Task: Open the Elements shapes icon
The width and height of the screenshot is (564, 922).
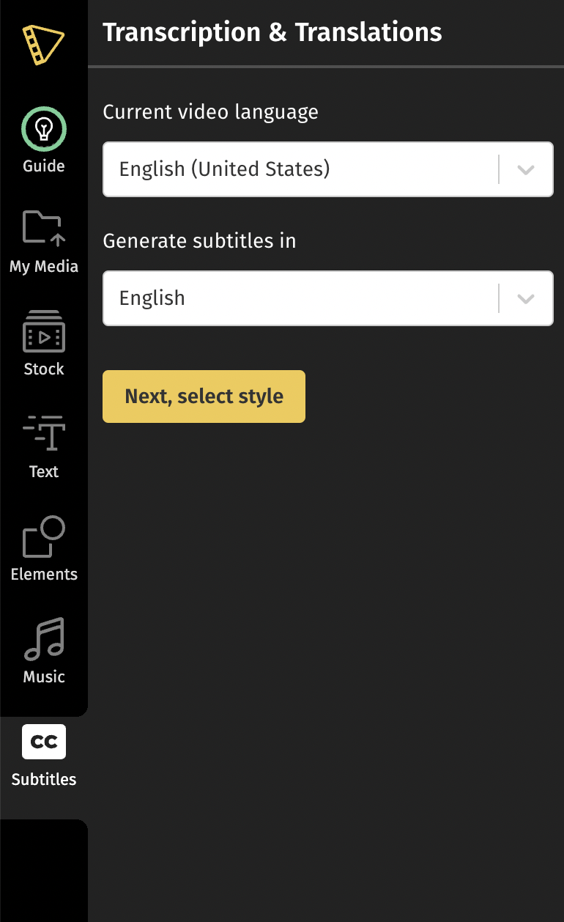Action: 44,536
